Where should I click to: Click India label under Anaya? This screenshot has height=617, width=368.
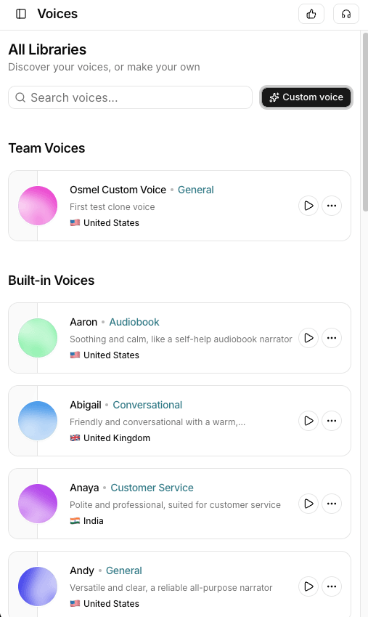pos(94,521)
